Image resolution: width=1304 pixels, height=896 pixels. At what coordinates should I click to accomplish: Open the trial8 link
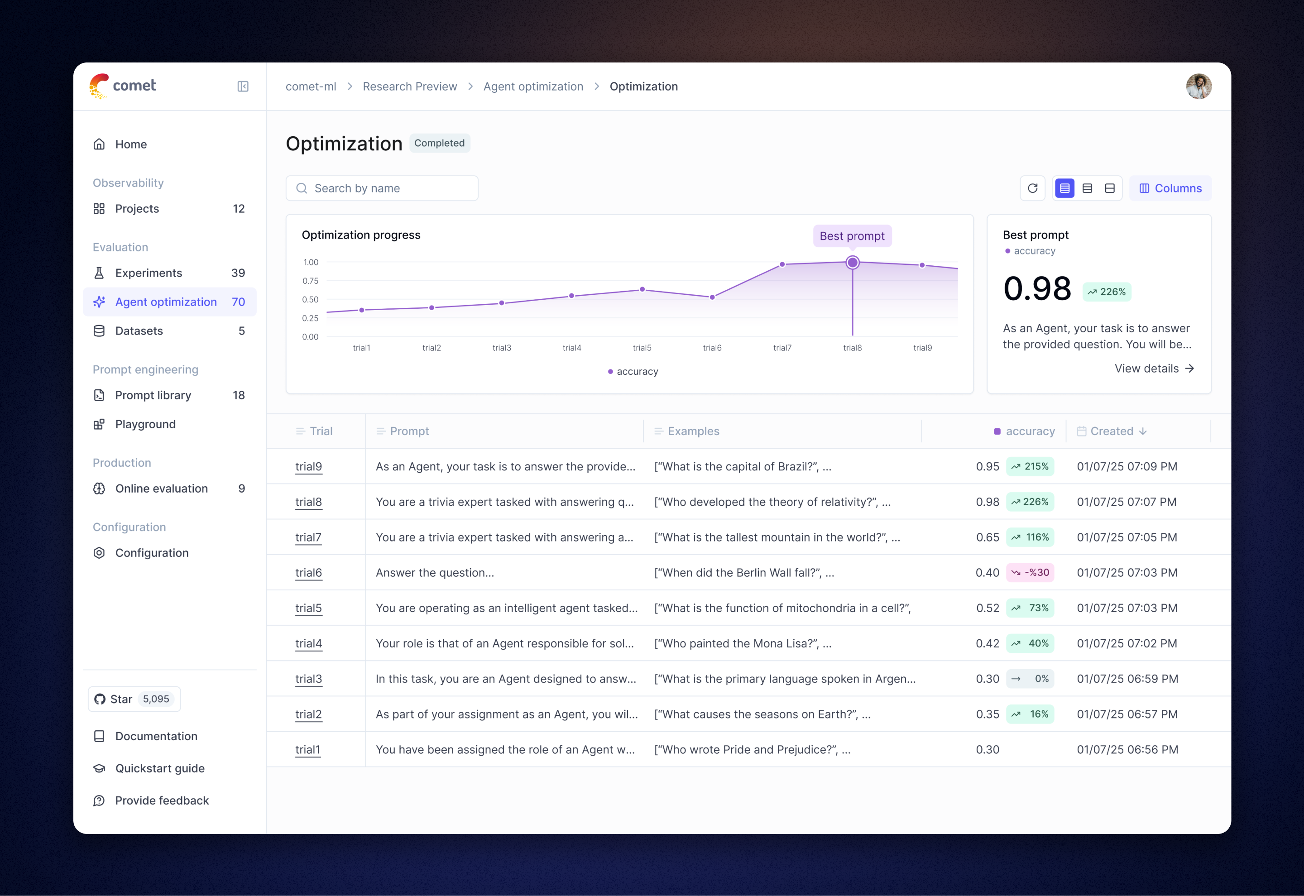(308, 502)
